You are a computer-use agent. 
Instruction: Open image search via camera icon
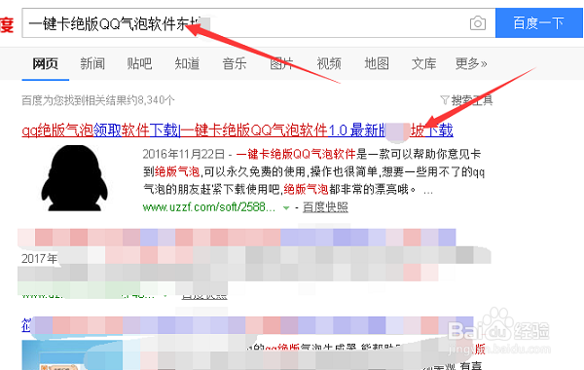pyautogui.click(x=478, y=23)
